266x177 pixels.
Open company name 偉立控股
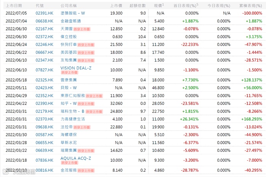(69, 37)
